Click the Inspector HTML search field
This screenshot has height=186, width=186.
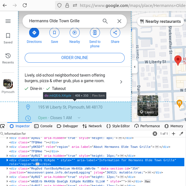pyautogui.click(x=76, y=134)
